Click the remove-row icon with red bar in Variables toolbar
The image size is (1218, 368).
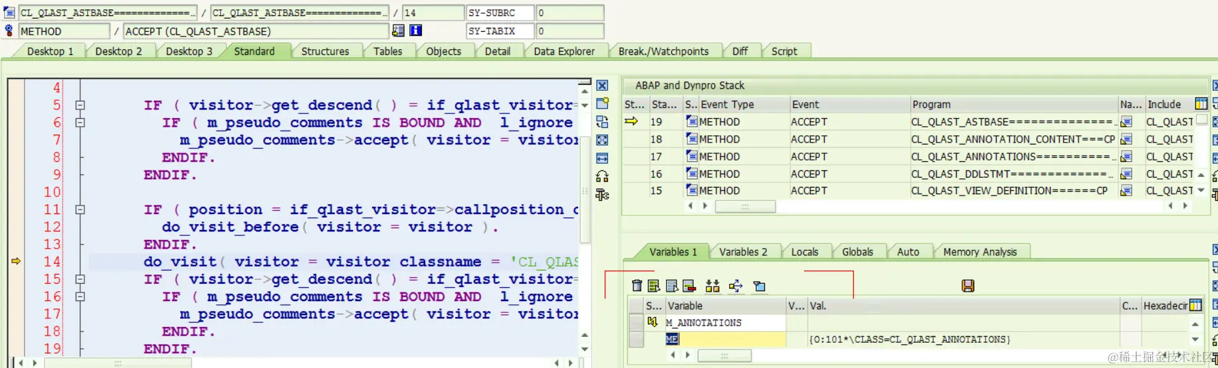point(689,286)
